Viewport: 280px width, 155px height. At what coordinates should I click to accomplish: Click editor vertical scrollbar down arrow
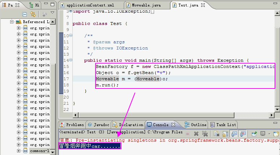tap(277, 109)
